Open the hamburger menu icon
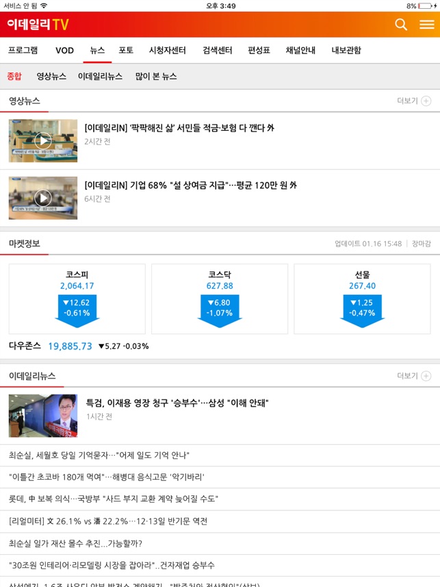Viewport: 440px width, 587px height. point(426,25)
